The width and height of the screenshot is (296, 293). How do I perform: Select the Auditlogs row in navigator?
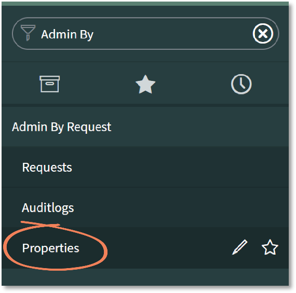pyautogui.click(x=145, y=207)
